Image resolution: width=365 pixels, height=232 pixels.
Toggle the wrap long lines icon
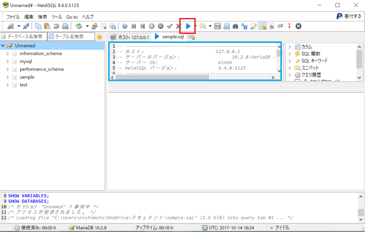click(280, 26)
